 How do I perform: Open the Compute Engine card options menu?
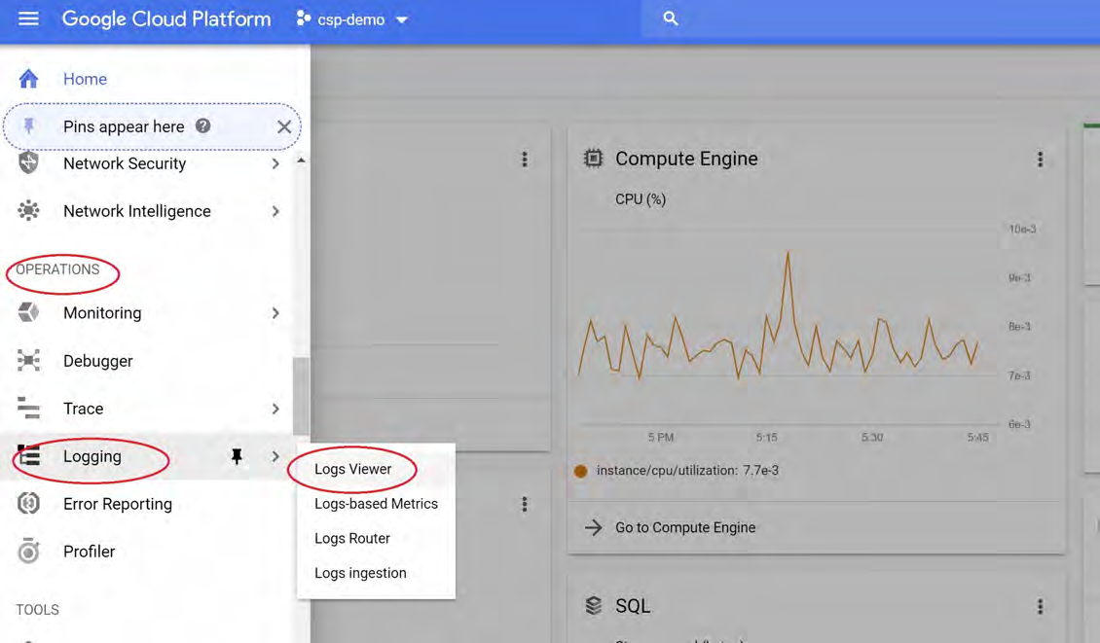[x=1041, y=160]
